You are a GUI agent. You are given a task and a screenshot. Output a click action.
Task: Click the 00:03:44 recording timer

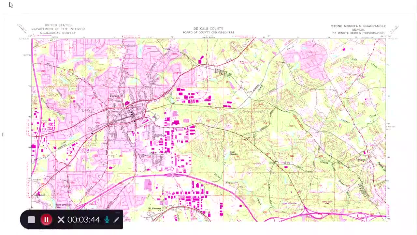[x=83, y=220]
